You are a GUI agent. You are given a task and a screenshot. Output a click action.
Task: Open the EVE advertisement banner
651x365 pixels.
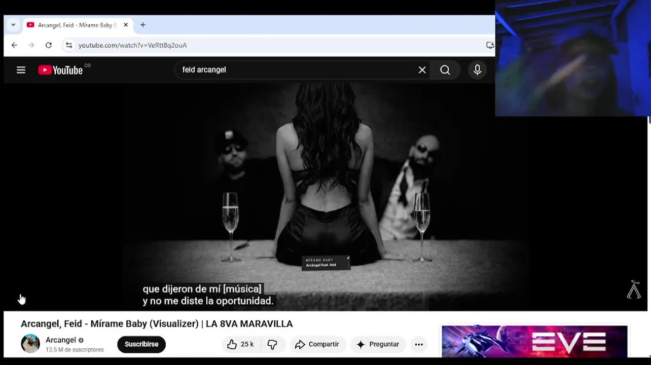534,342
